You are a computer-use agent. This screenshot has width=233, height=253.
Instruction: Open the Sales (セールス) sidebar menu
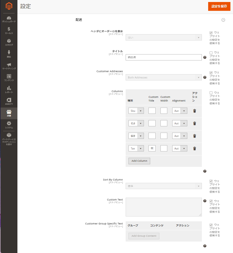click(9, 31)
